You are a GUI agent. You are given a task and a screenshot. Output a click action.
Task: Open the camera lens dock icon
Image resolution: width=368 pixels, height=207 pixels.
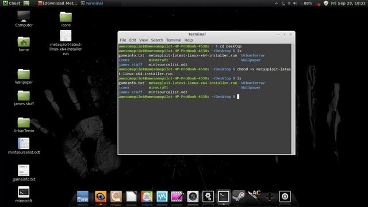(193, 197)
